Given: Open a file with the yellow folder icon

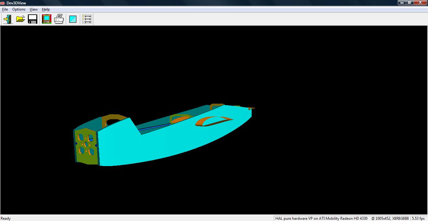Looking at the screenshot, I should (x=21, y=19).
